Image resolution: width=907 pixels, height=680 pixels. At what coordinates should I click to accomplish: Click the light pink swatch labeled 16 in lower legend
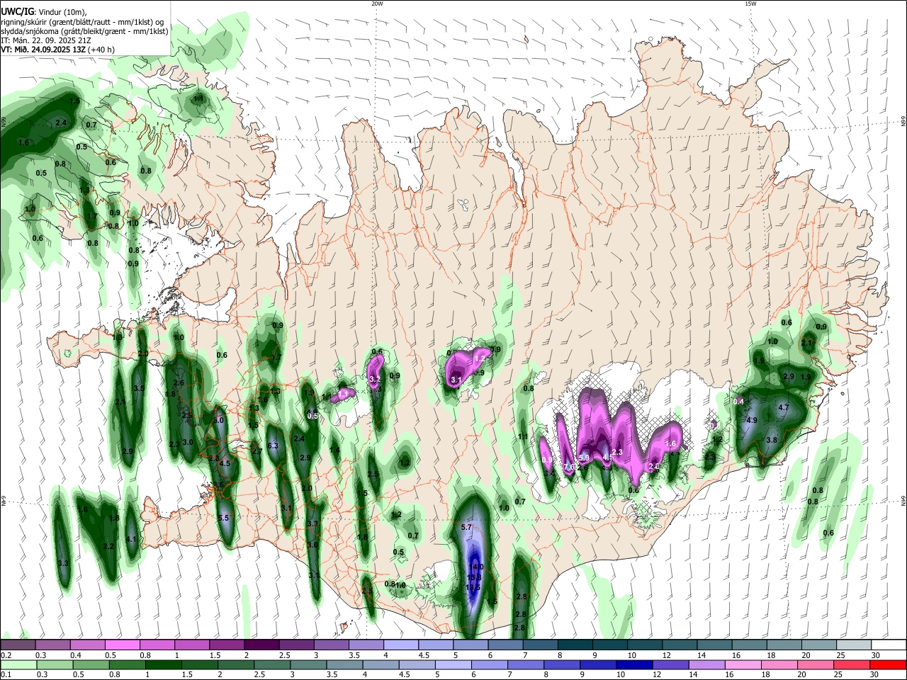pyautogui.click(x=743, y=664)
